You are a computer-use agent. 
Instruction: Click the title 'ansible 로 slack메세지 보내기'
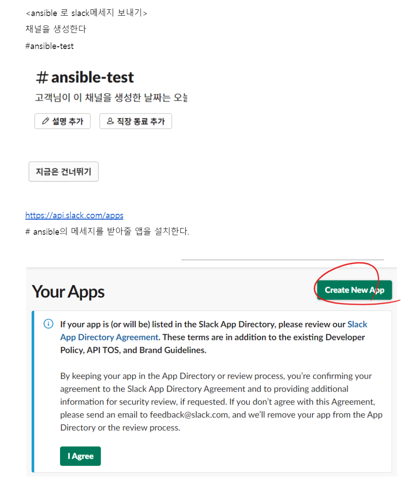[86, 13]
